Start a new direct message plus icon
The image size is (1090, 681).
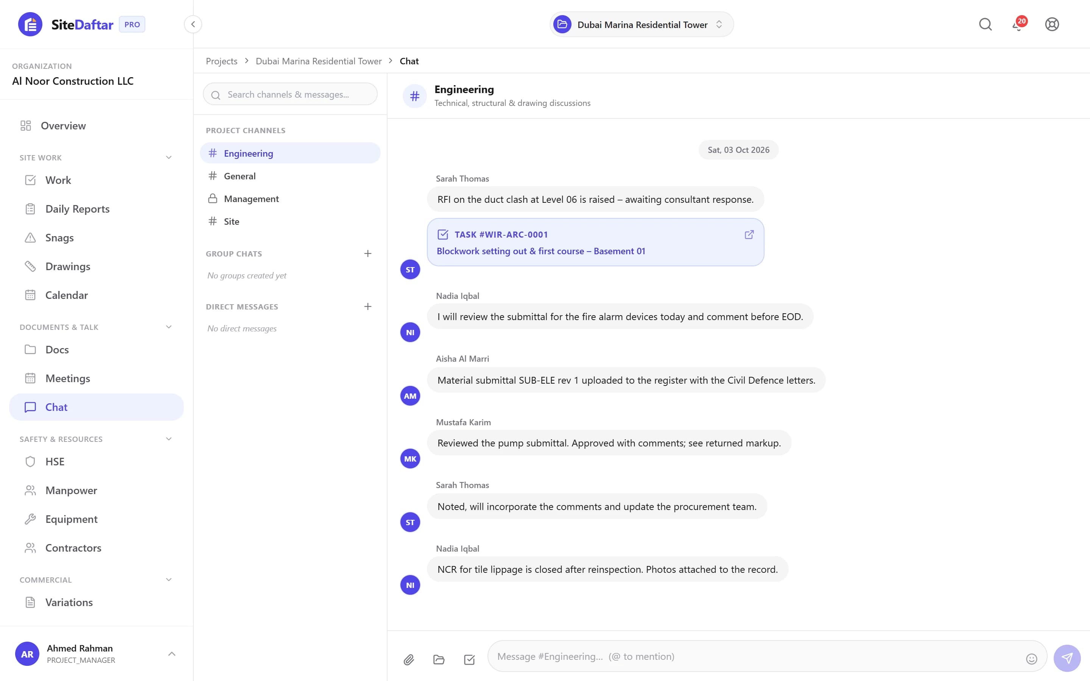pos(367,307)
